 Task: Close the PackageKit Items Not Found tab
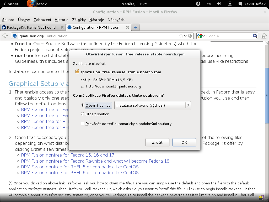[62, 27]
